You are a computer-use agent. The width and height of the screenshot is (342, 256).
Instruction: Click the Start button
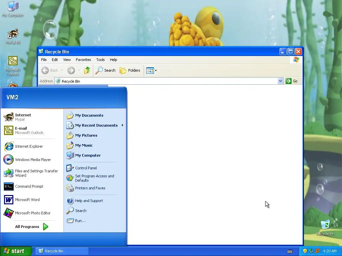click(x=16, y=251)
